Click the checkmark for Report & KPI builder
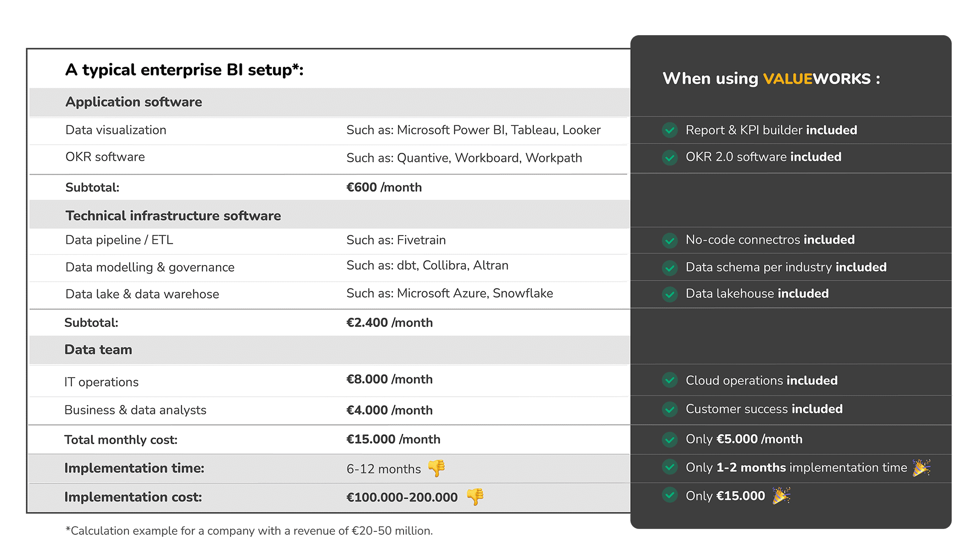 [x=670, y=130]
